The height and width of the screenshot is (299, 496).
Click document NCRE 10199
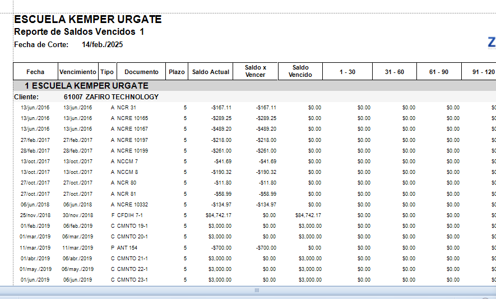pyautogui.click(x=132, y=151)
